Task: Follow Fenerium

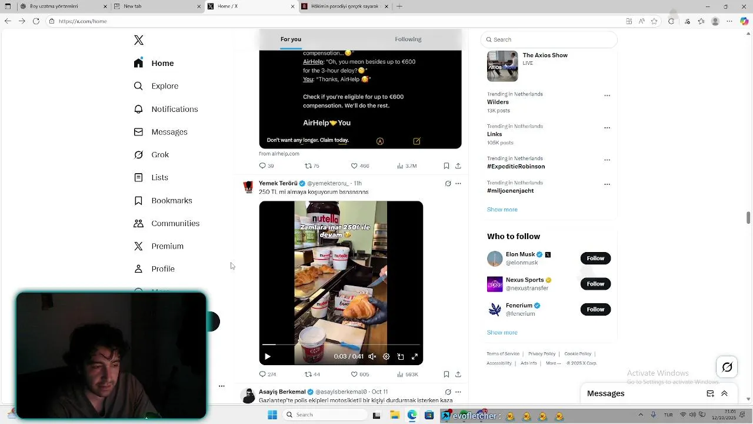Action: 595,309
